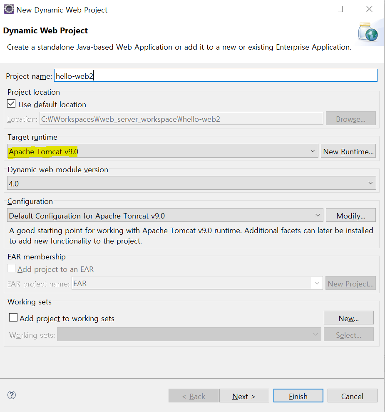Viewport: 385px width, 412px height.
Task: Go to the Next wizard page
Action: coord(244,396)
